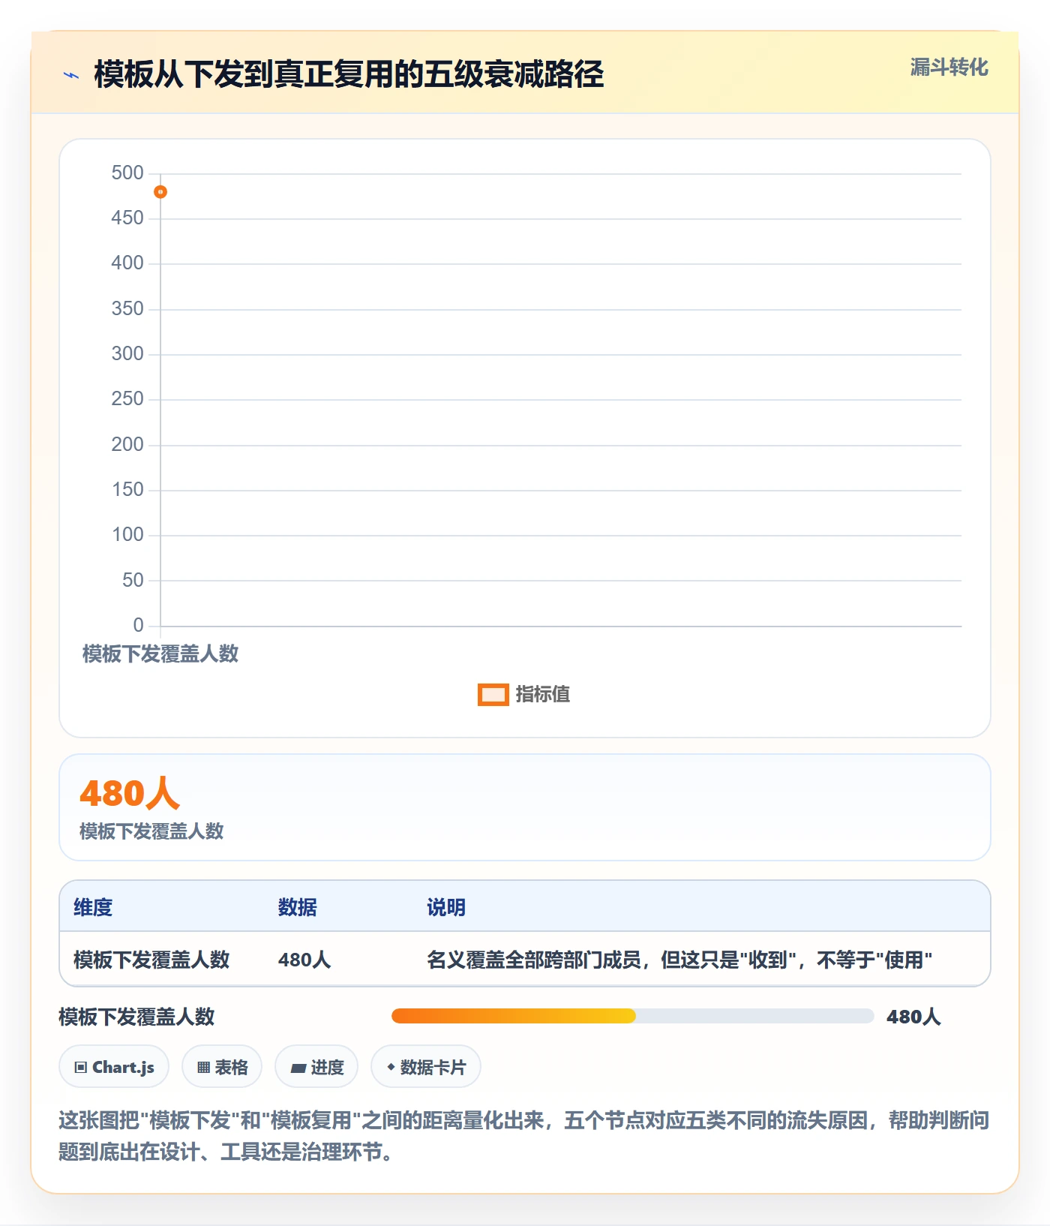Click the 100 y-axis tick label
This screenshot has height=1226, width=1050.
pos(127,535)
